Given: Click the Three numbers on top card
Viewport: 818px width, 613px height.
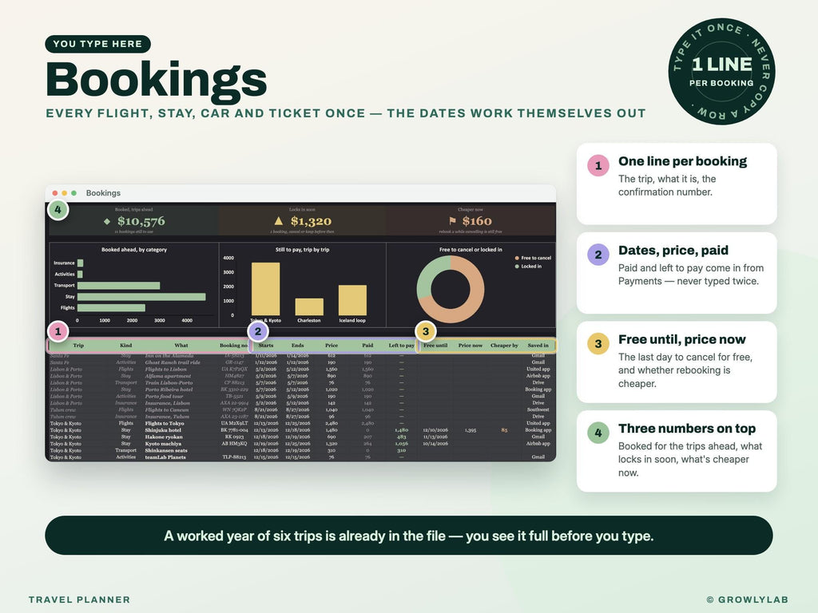Looking at the screenshot, I should 677,452.
